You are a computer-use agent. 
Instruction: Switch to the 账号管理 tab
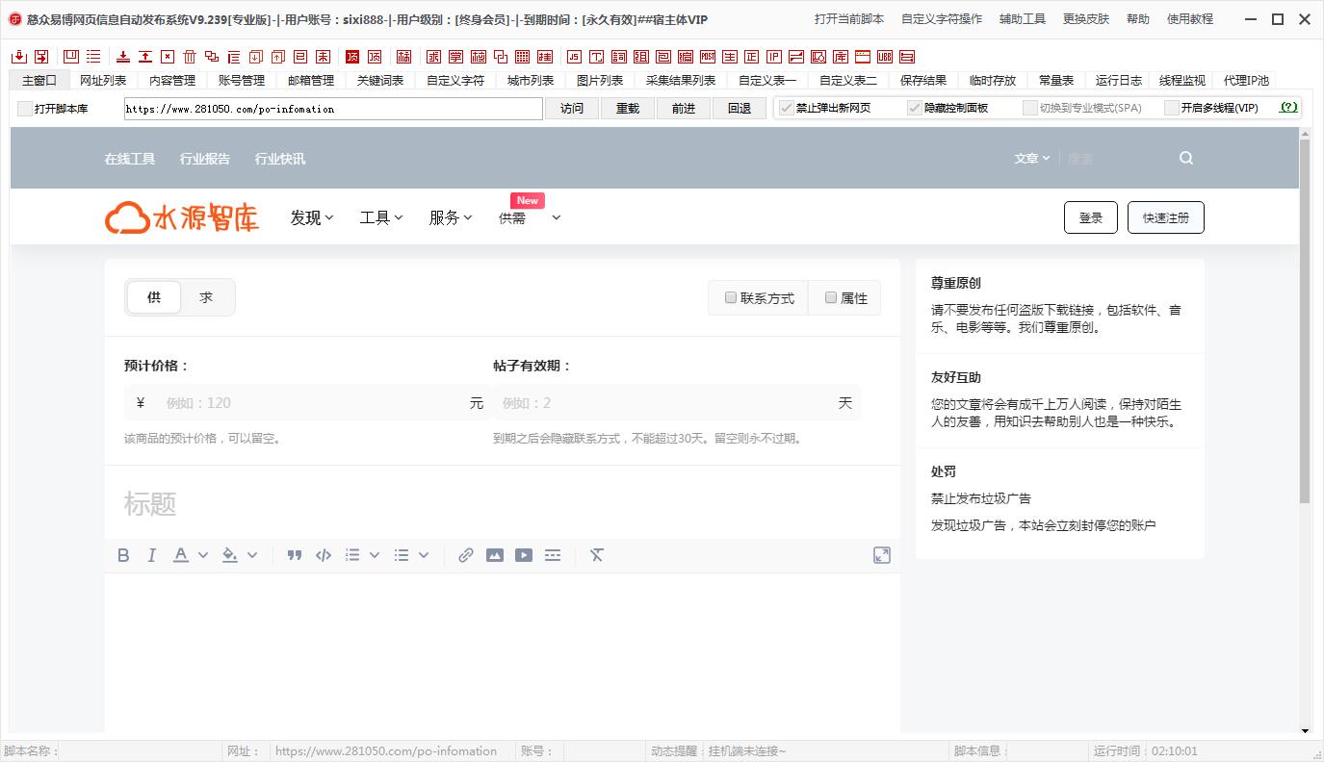242,81
